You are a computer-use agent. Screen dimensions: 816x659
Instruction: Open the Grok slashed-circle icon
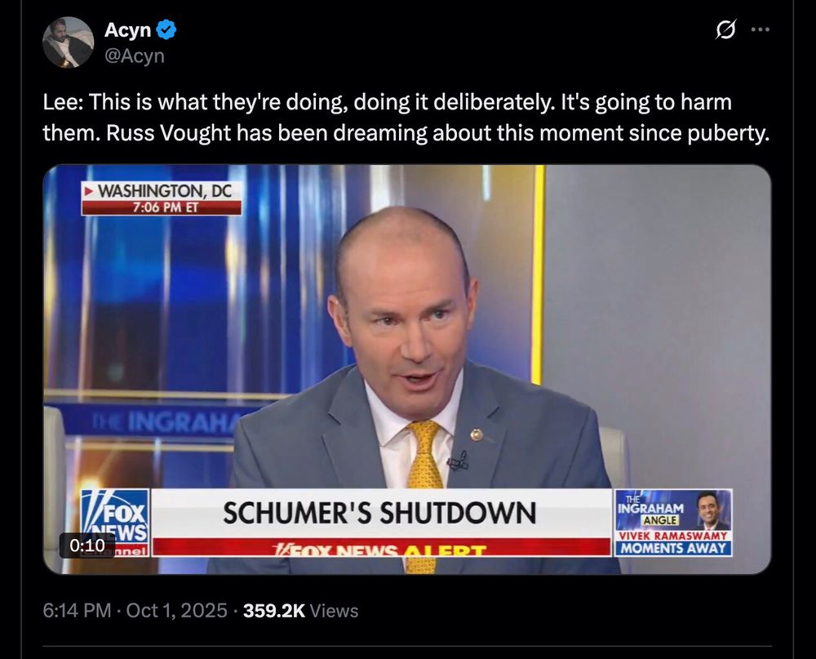726,29
